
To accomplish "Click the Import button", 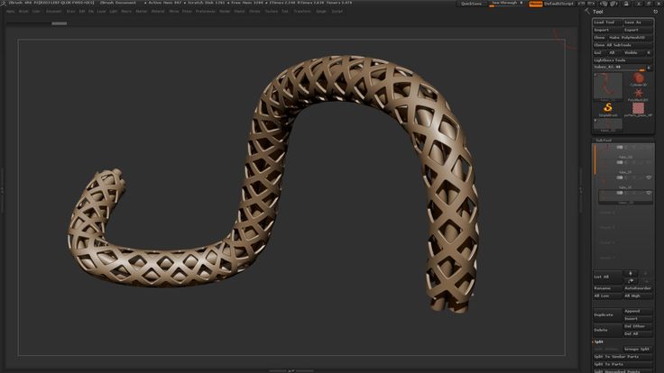I will click(x=607, y=30).
